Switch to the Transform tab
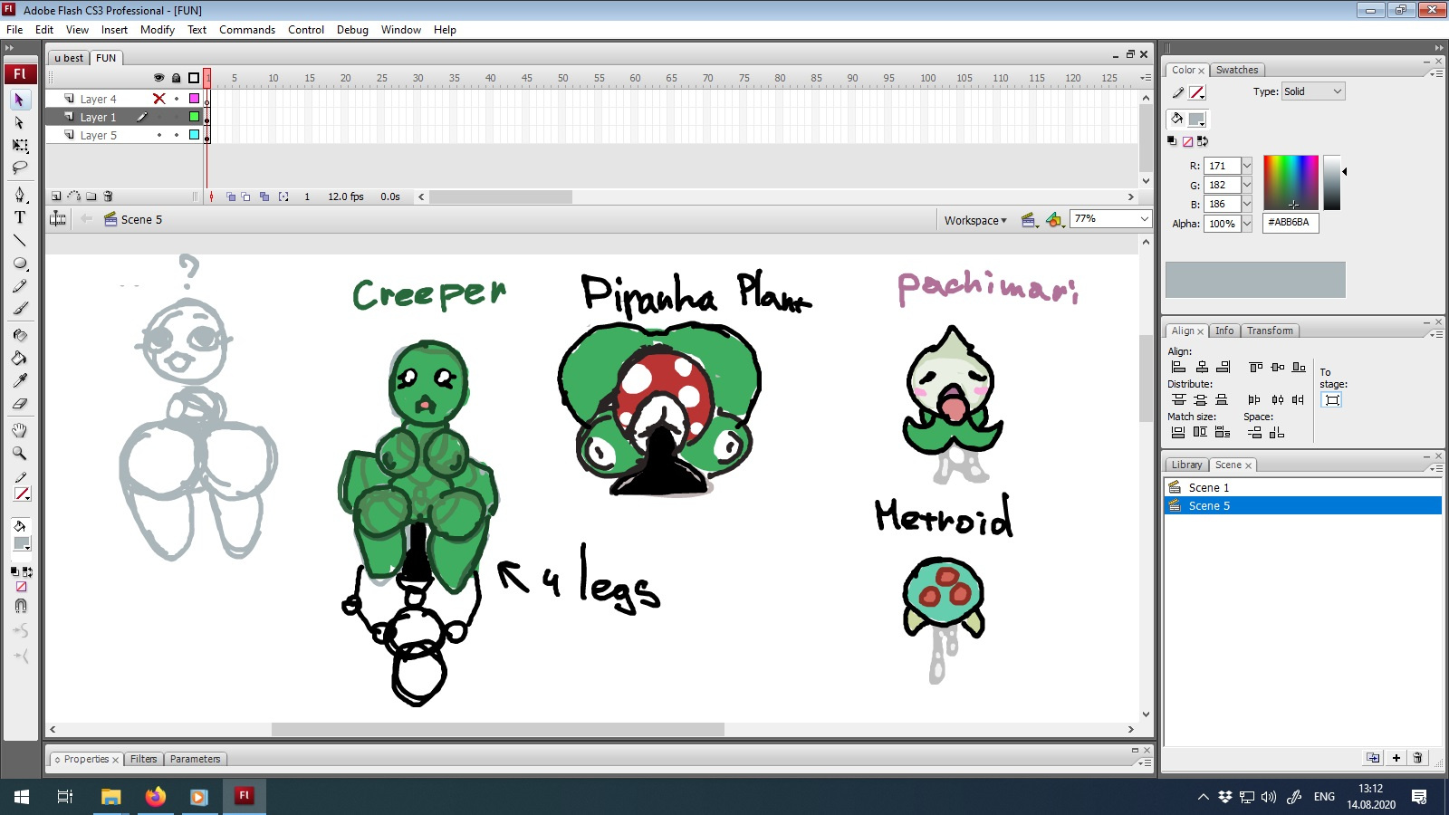 coord(1270,331)
